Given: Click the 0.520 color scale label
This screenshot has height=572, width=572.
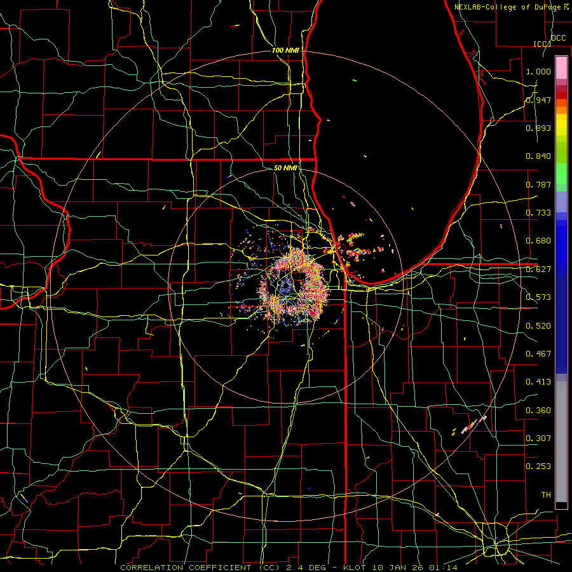Looking at the screenshot, I should [538, 326].
